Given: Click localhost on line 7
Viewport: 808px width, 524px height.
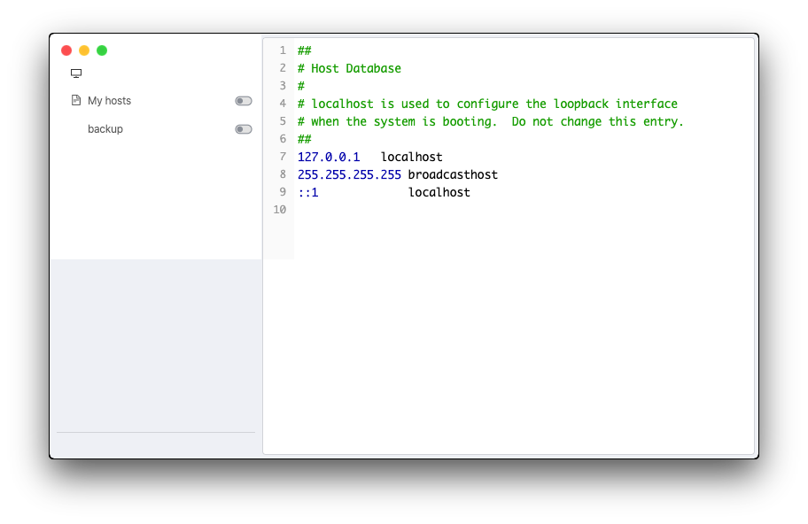Looking at the screenshot, I should tap(412, 157).
